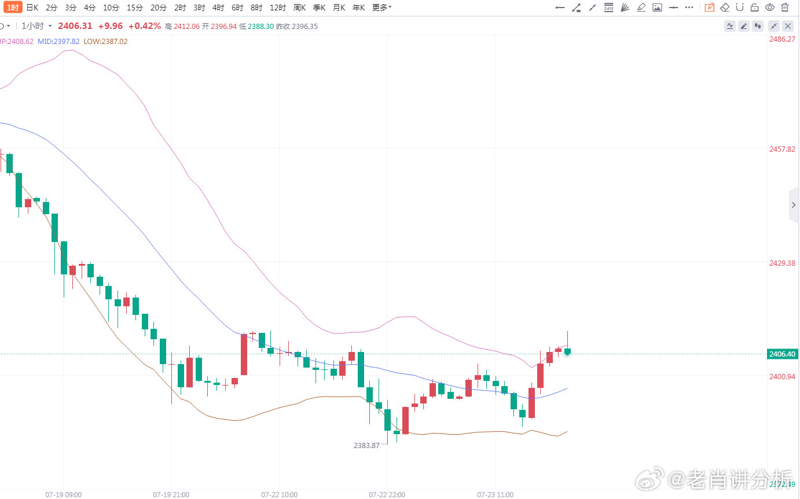
Task: Open the image insert tool
Action: (657, 8)
